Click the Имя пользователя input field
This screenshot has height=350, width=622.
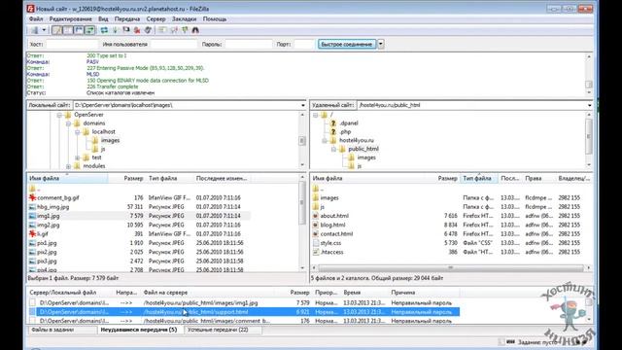coord(174,45)
